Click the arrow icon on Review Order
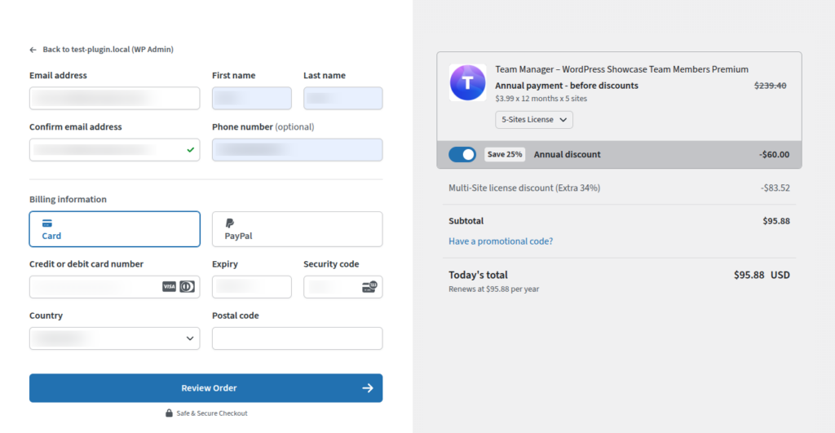Screen dimensions: 835x433 pos(368,388)
